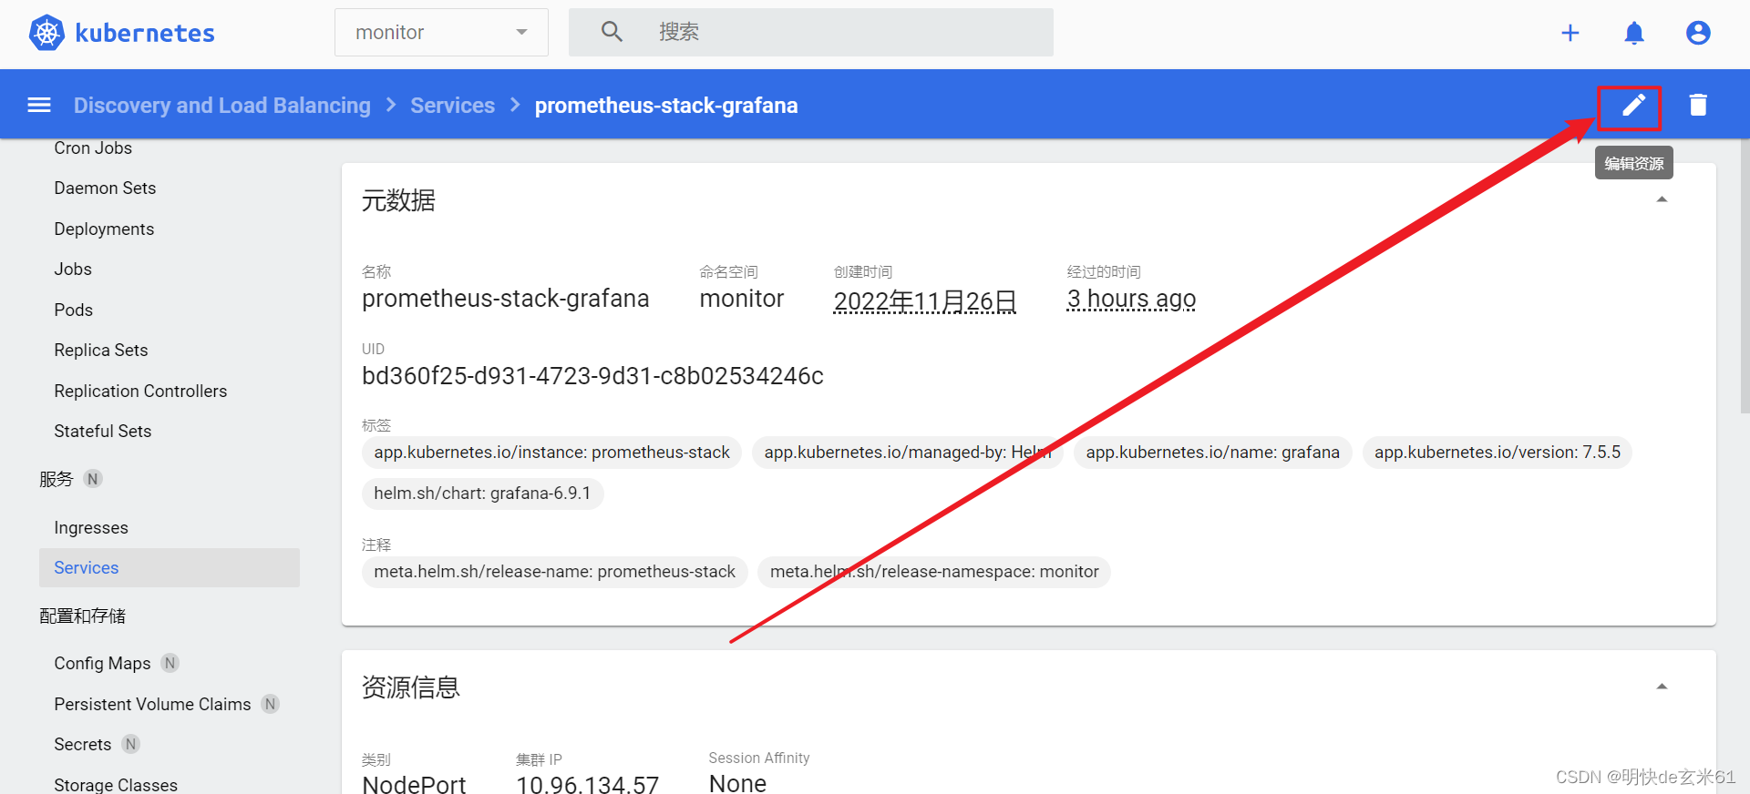Open Stateful Sets in sidebar
The height and width of the screenshot is (794, 1750).
coord(103,431)
